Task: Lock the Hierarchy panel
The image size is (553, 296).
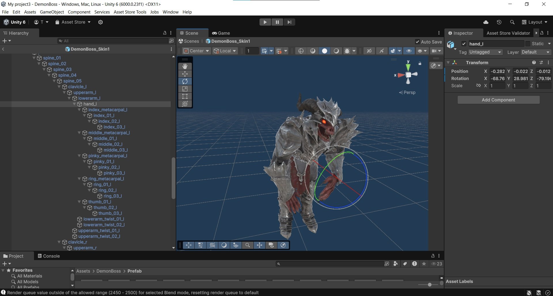Action: pos(165,33)
